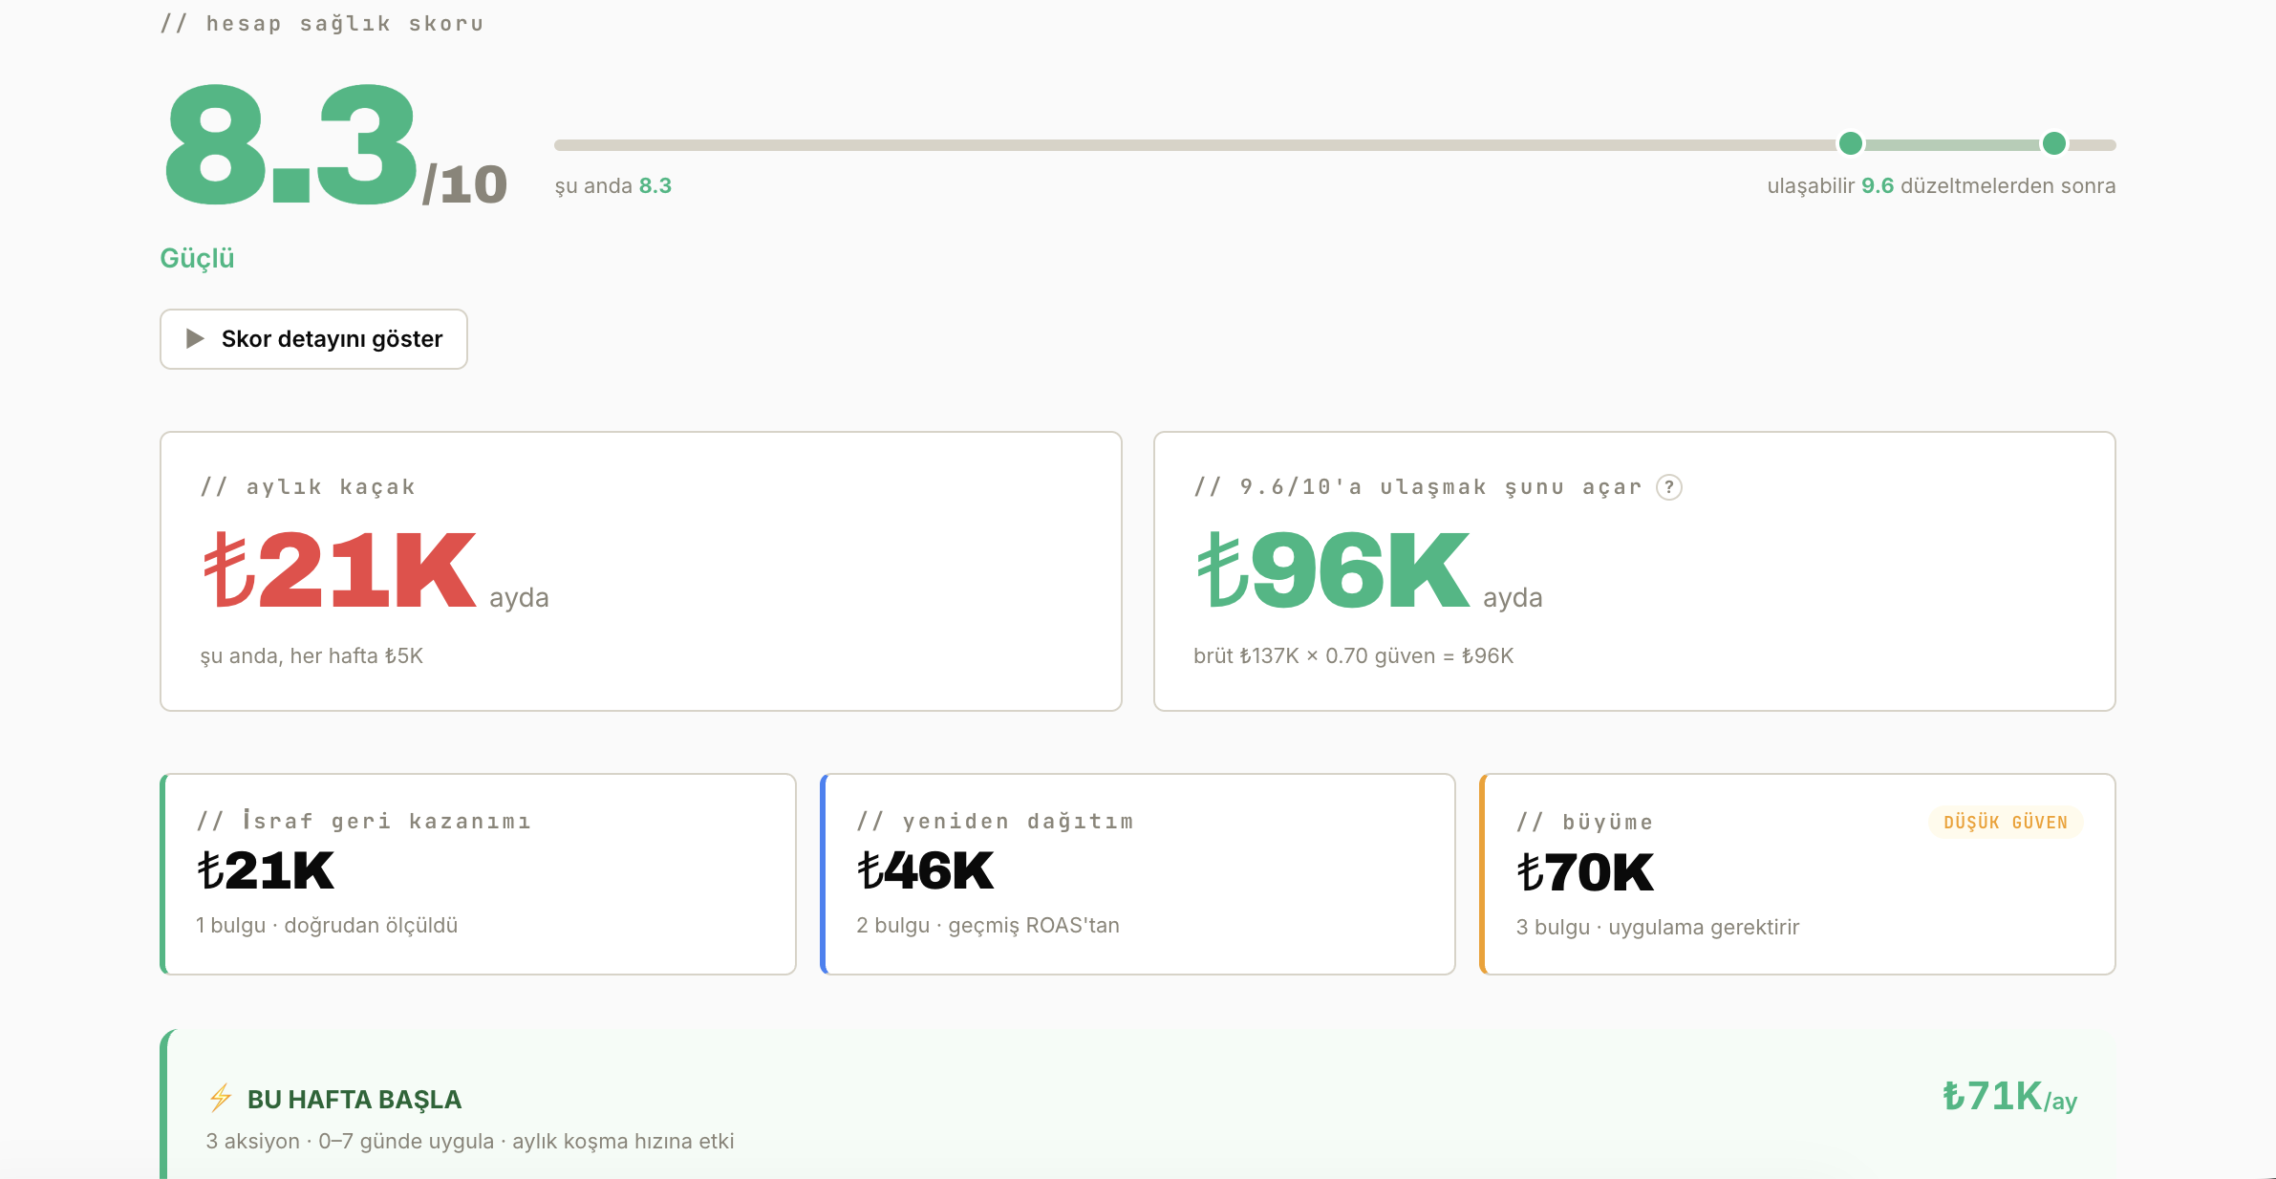Open the ₺96K ayda potential card
This screenshot has width=2276, height=1179.
[1635, 571]
